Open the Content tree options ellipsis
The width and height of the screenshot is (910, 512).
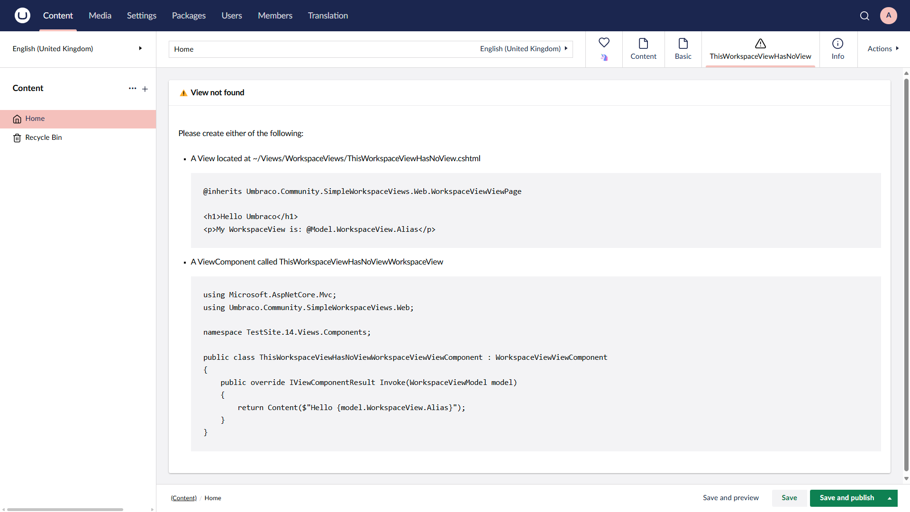[132, 88]
